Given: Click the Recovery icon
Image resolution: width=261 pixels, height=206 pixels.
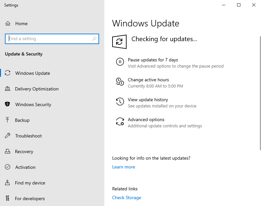Looking at the screenshot, I should point(8,151).
